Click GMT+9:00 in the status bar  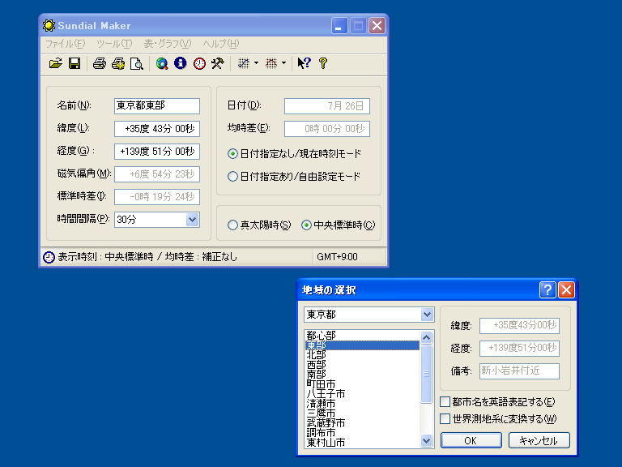click(x=337, y=257)
